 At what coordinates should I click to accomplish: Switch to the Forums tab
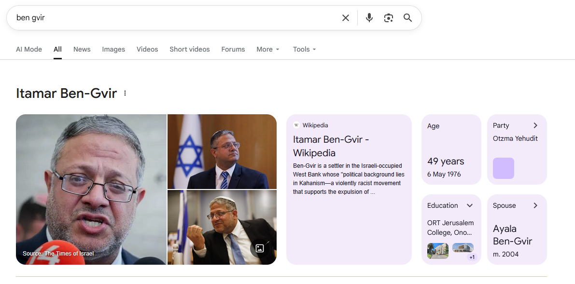tap(233, 49)
